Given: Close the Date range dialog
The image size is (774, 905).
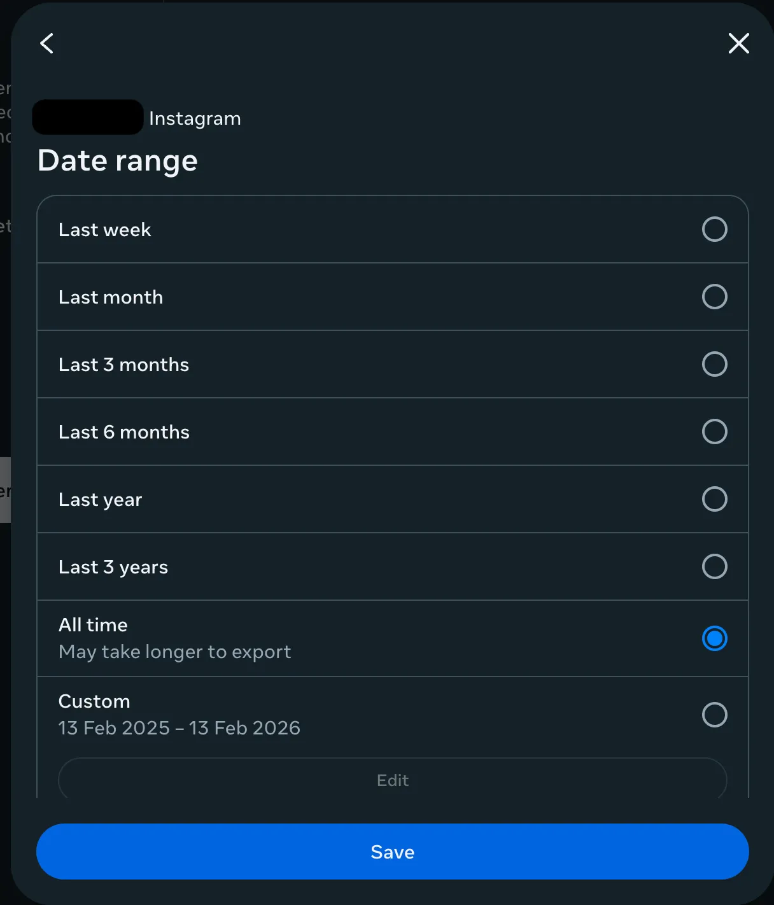Looking at the screenshot, I should tap(738, 43).
